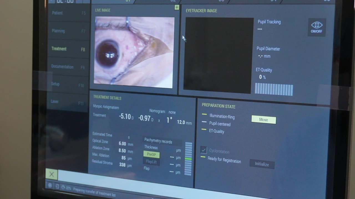
Task: Click the live eye camera image
Action: [135, 52]
